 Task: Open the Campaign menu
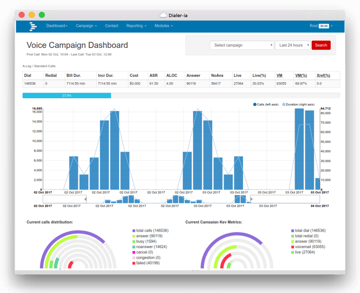point(86,26)
